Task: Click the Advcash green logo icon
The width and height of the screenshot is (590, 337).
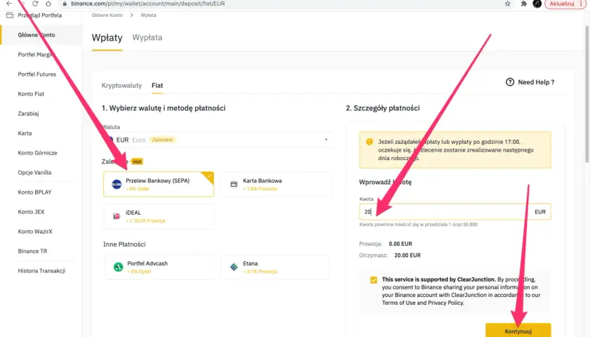Action: 118,267
